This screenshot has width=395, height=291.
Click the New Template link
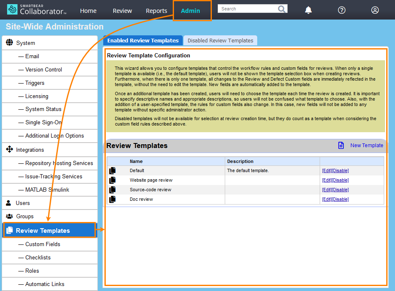click(367, 145)
